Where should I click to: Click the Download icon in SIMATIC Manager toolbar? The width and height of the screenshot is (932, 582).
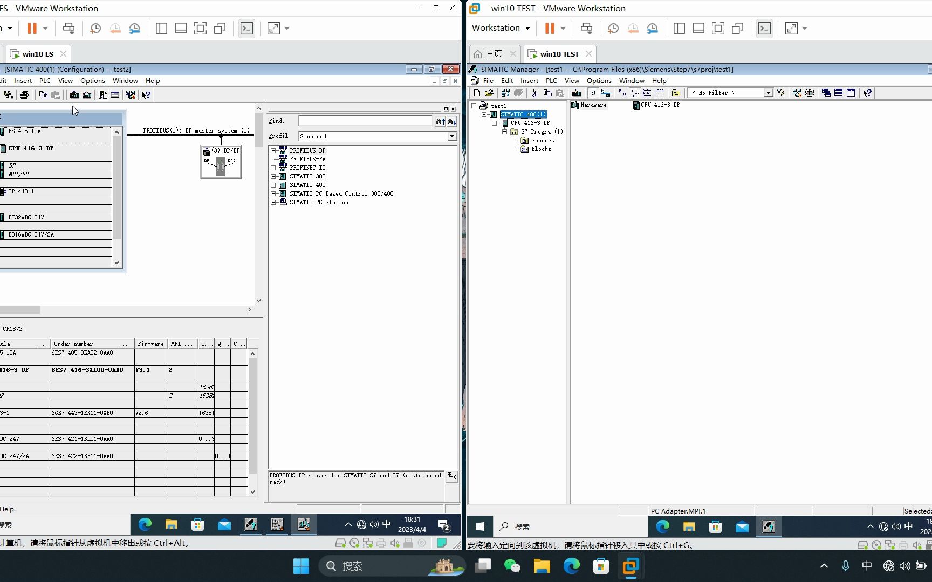coord(577,93)
